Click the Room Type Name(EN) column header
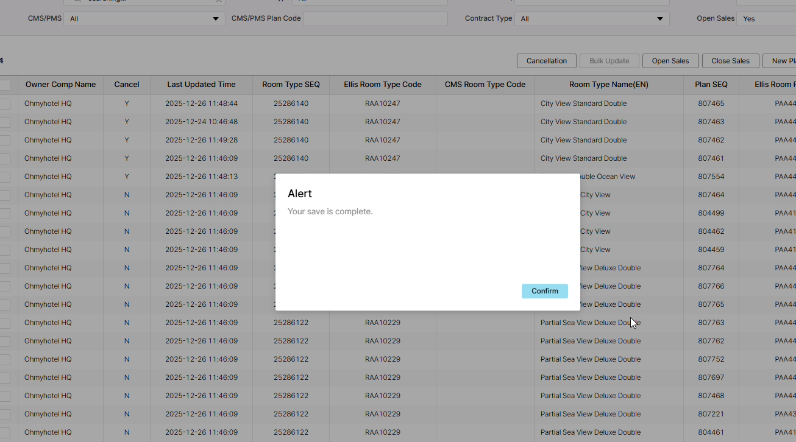This screenshot has height=442, width=796. (x=608, y=85)
